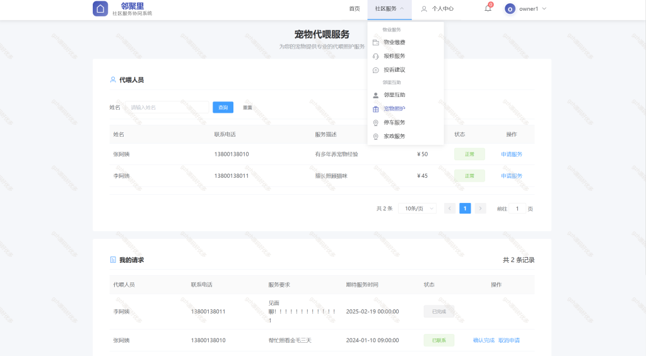The width and height of the screenshot is (646, 356).
Task: Click the ¥50 price cell
Action: tap(422, 154)
